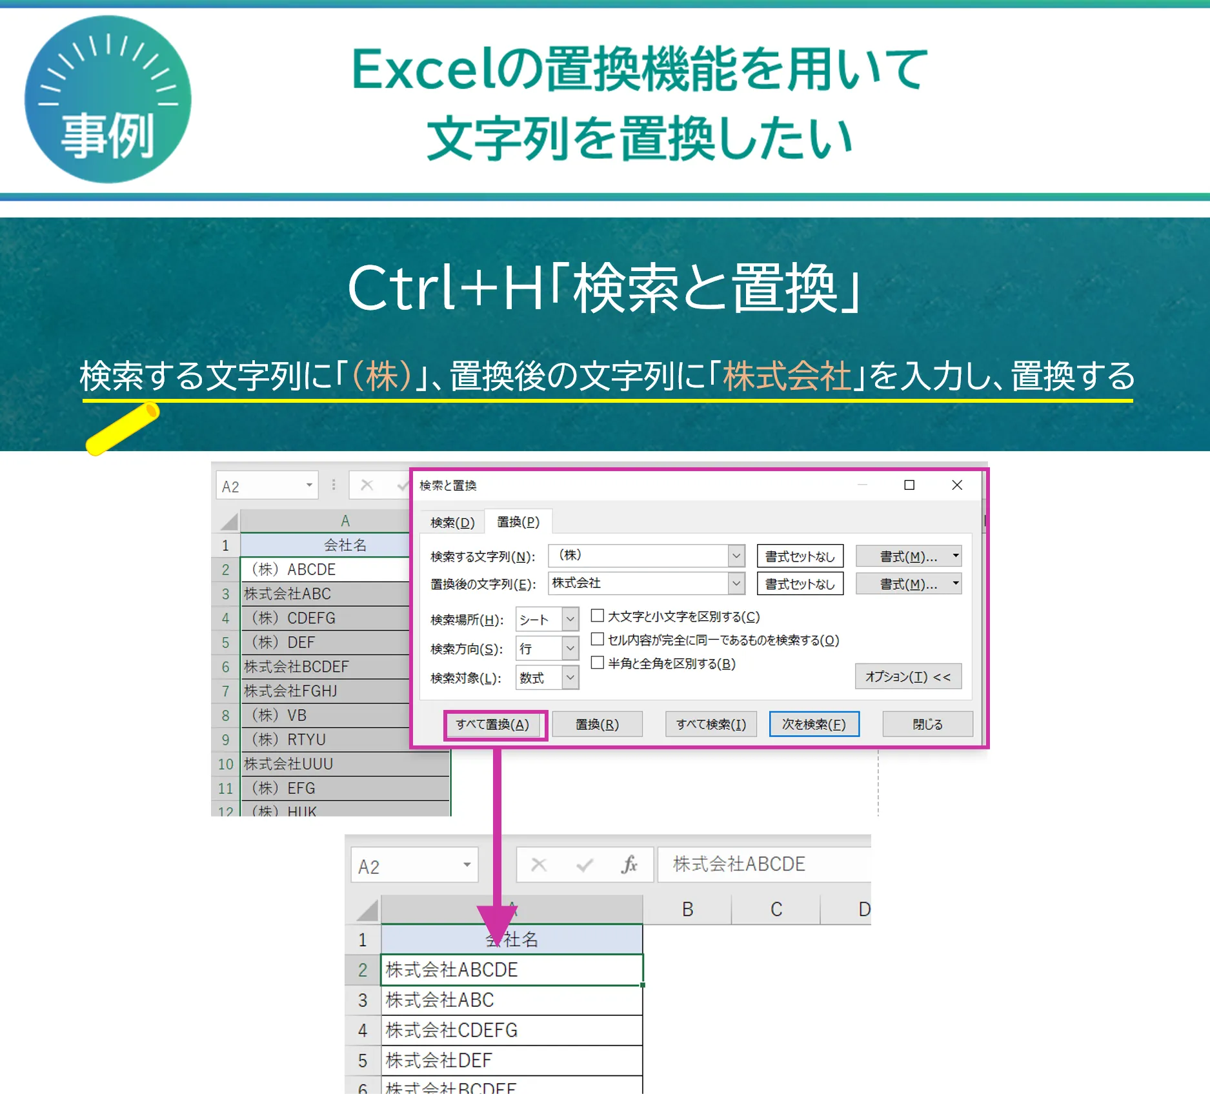The width and height of the screenshot is (1210, 1094).
Task: Click the no-format preview box for search string
Action: [x=800, y=556]
